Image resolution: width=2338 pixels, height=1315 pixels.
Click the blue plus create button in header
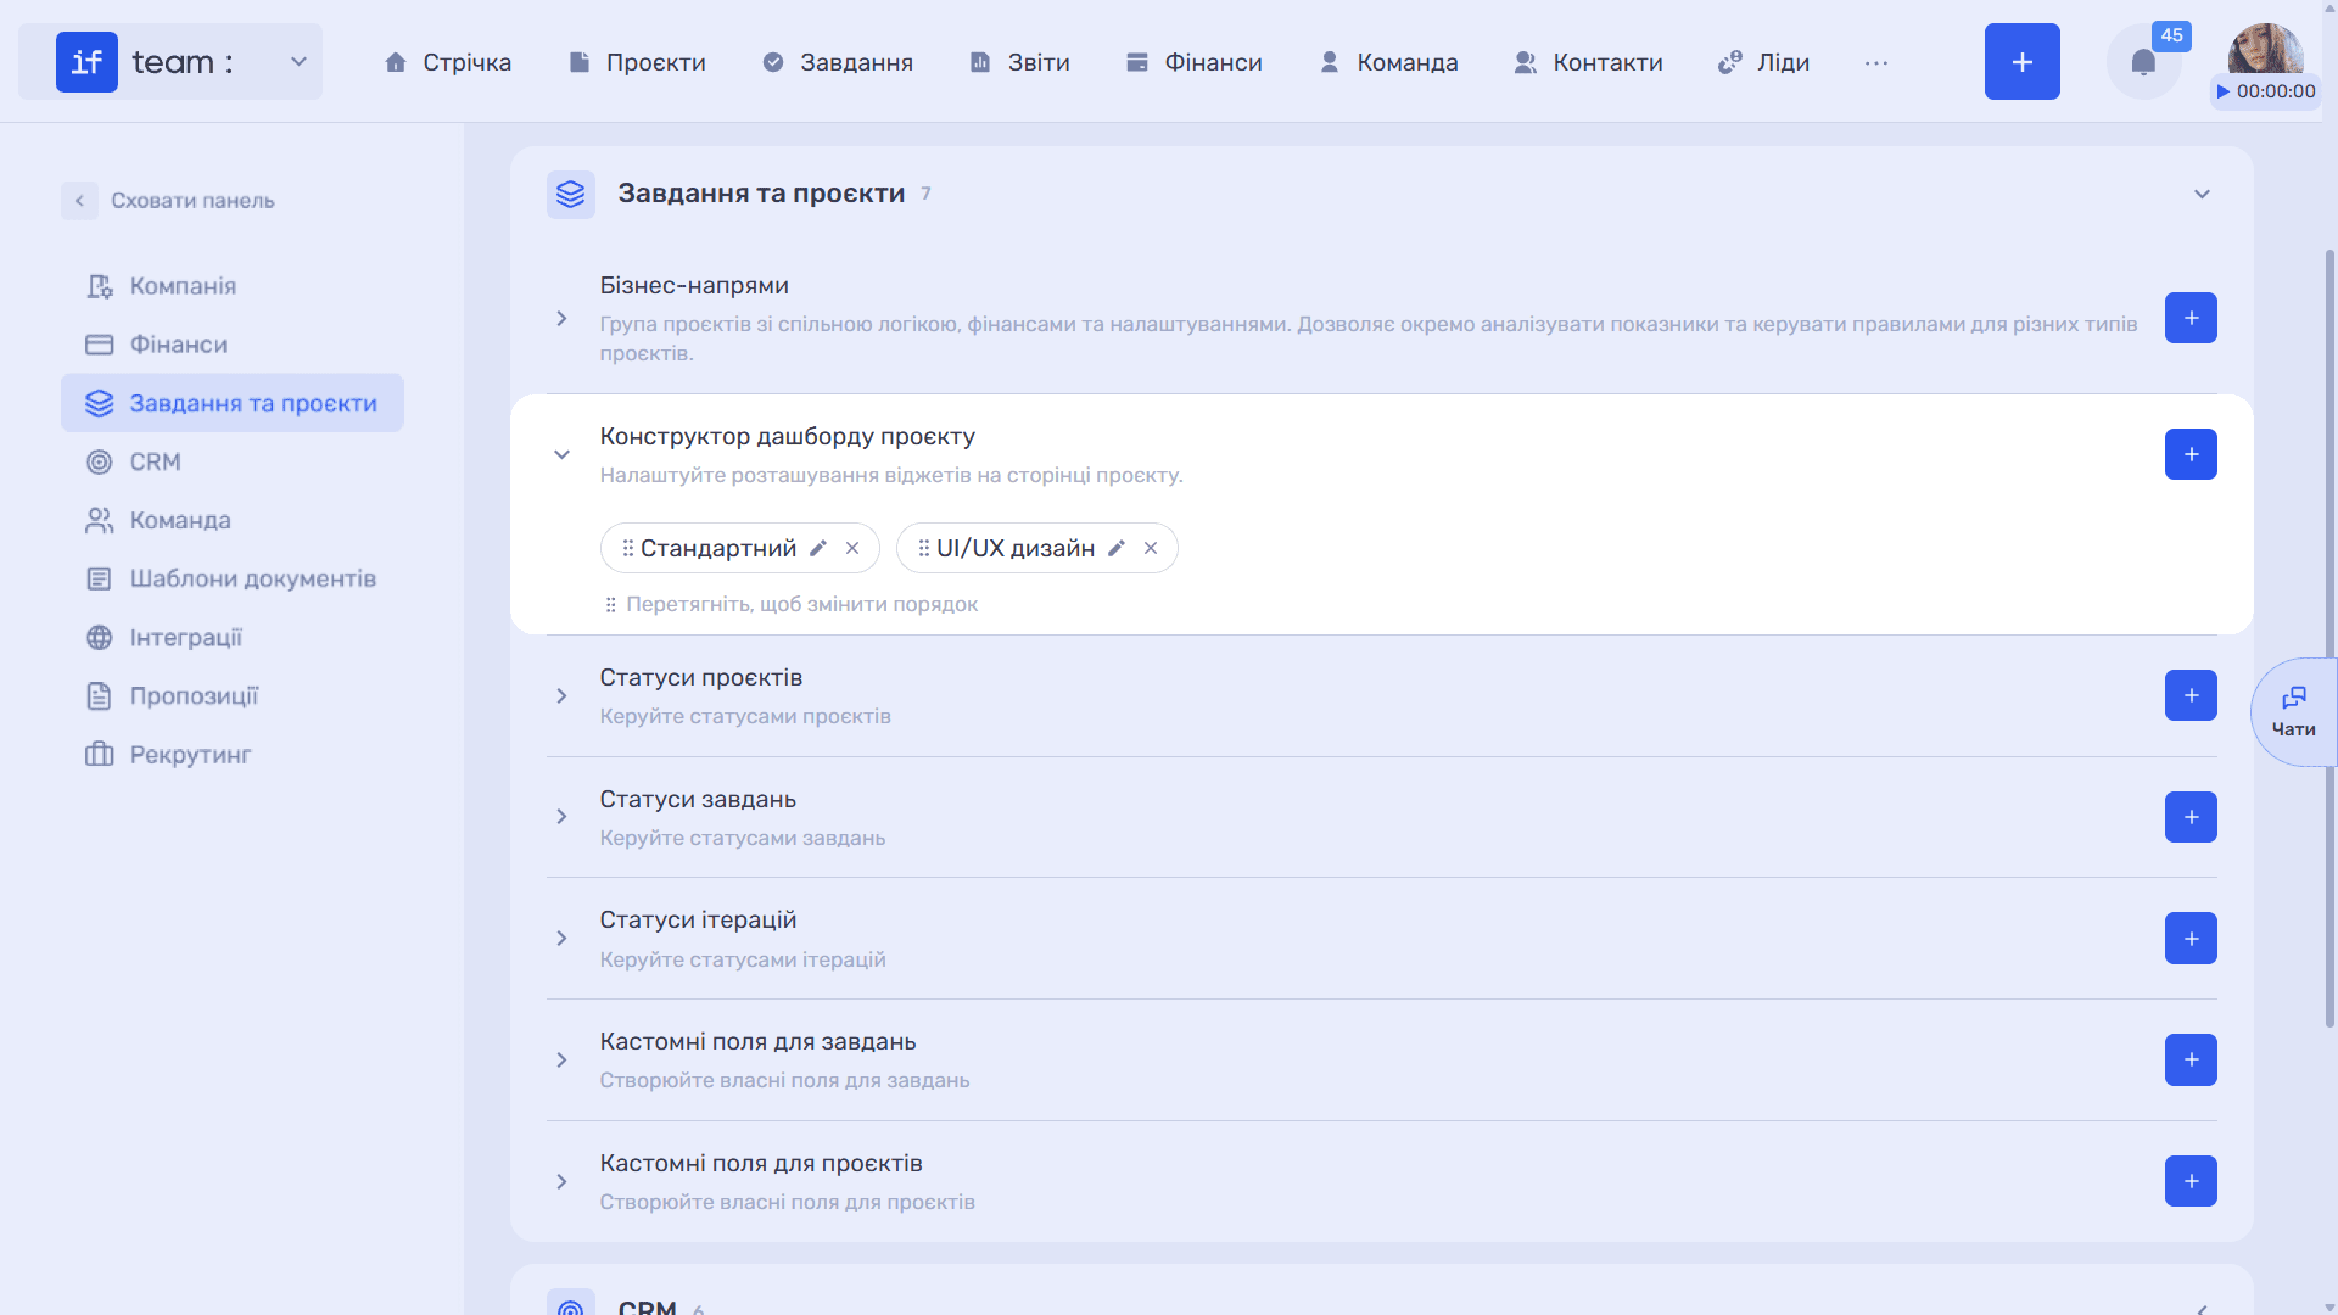(x=2022, y=61)
